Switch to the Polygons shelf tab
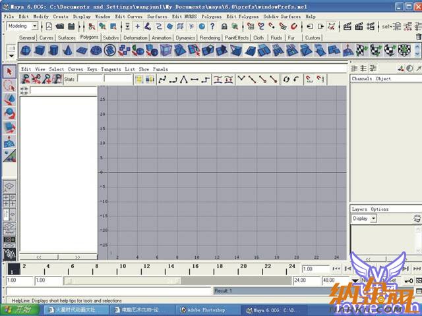 pos(89,37)
